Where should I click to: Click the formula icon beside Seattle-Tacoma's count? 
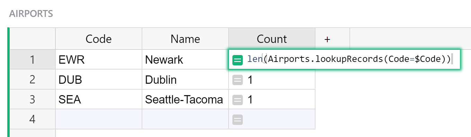[x=237, y=100]
